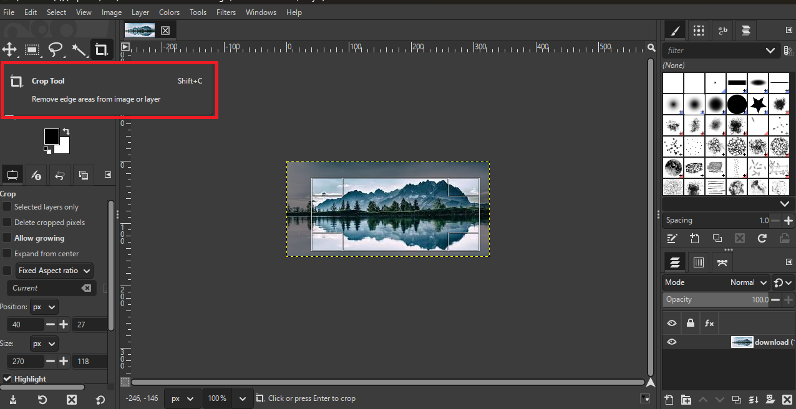Select the Free Select lasso tool
The height and width of the screenshot is (409, 796).
(56, 50)
